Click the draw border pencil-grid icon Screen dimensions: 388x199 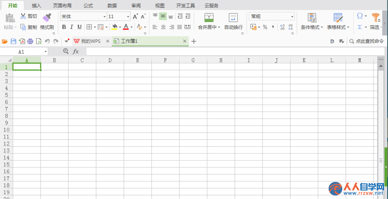pos(100,27)
